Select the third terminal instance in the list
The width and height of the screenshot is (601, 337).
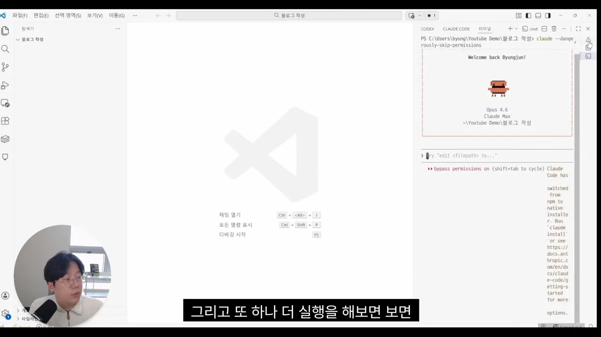click(588, 56)
